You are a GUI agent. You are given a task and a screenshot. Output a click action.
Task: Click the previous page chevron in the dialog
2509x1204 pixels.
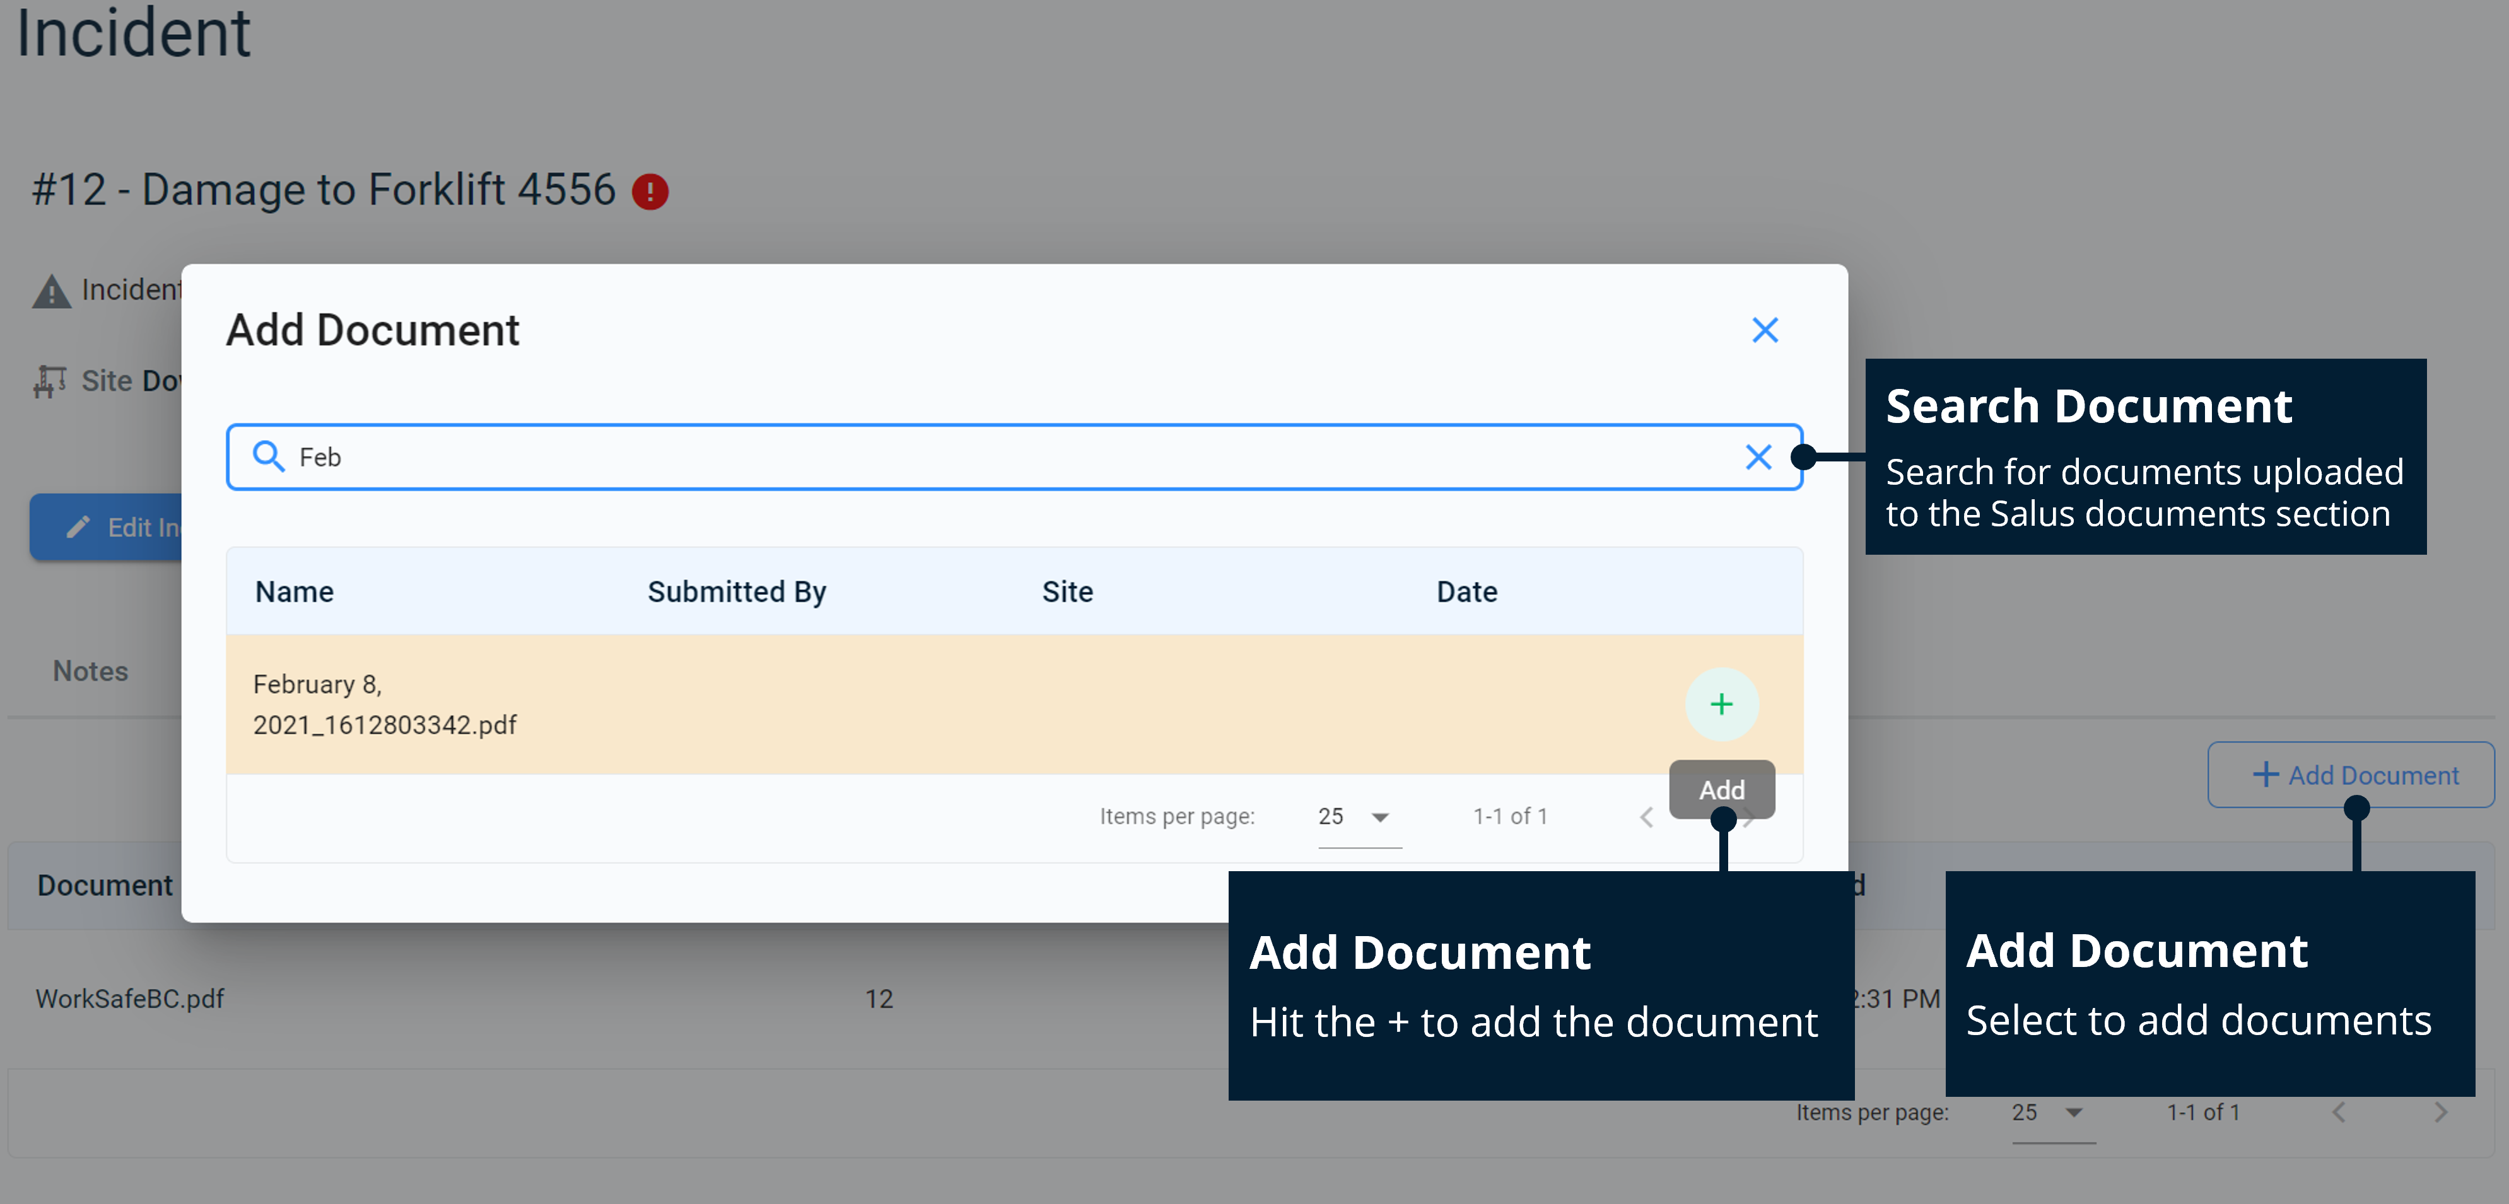[x=1647, y=816]
